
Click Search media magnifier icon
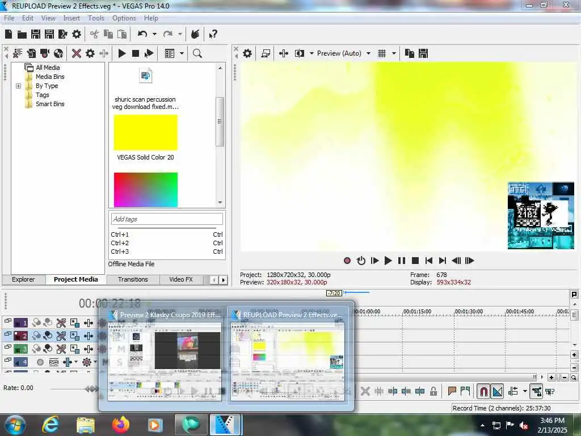197,53
